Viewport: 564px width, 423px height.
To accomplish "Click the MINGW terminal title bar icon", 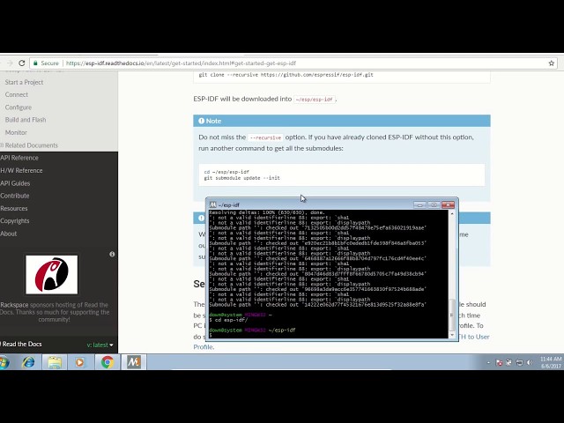I will (x=212, y=204).
